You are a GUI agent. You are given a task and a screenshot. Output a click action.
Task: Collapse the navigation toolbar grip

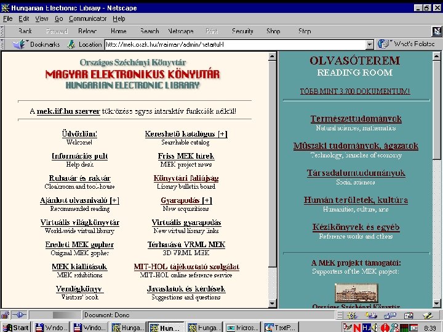[2, 31]
